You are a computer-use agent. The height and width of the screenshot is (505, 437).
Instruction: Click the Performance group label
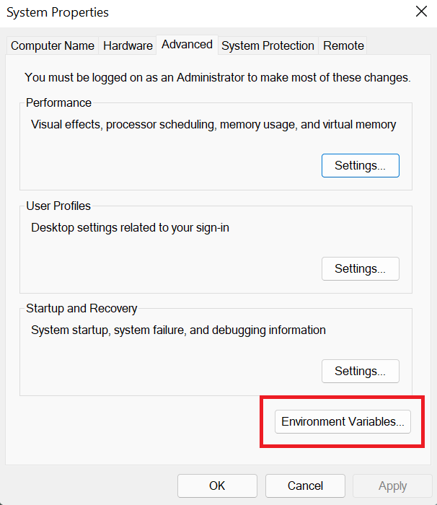[58, 102]
